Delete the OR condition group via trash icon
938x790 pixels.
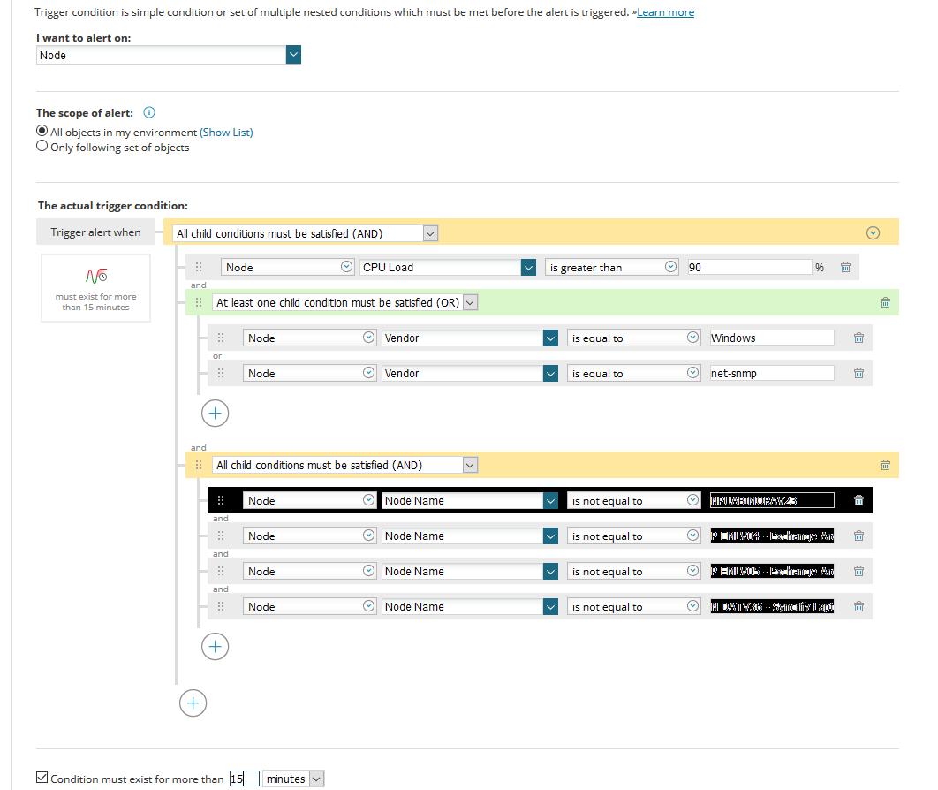tap(885, 302)
